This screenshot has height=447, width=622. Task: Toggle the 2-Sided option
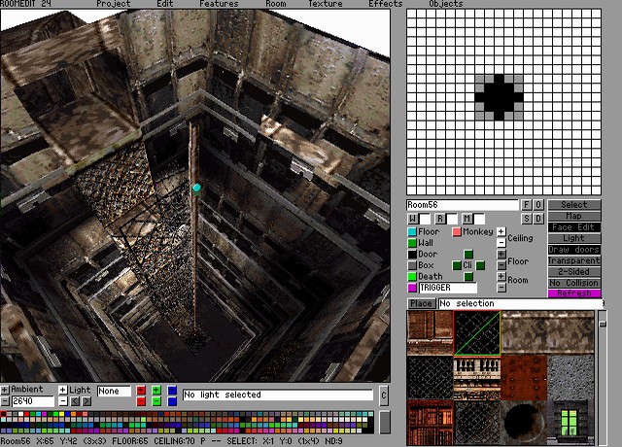point(574,271)
